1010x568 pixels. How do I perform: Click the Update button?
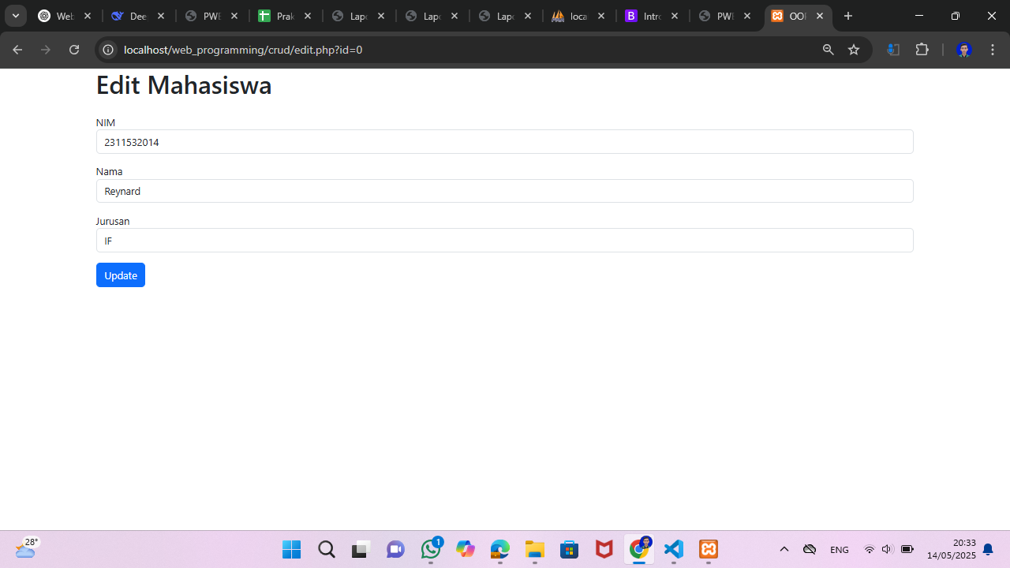120,275
